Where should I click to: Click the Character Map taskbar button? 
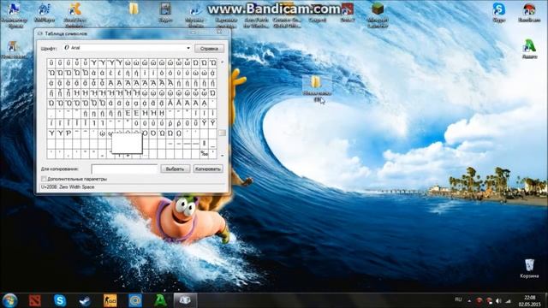click(185, 300)
